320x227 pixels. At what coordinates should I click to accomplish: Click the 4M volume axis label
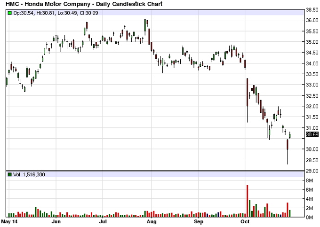(x=309, y=199)
